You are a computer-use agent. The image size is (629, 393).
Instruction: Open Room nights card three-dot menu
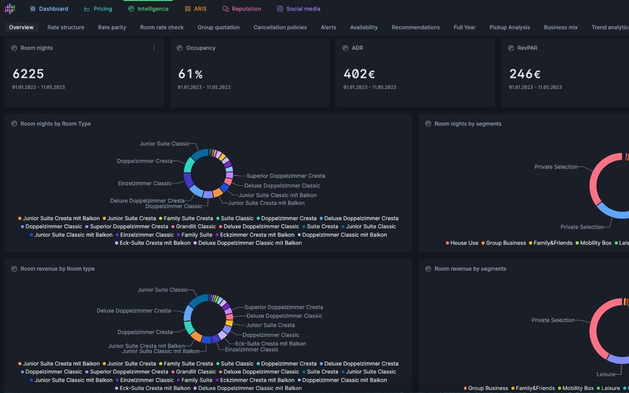click(153, 48)
